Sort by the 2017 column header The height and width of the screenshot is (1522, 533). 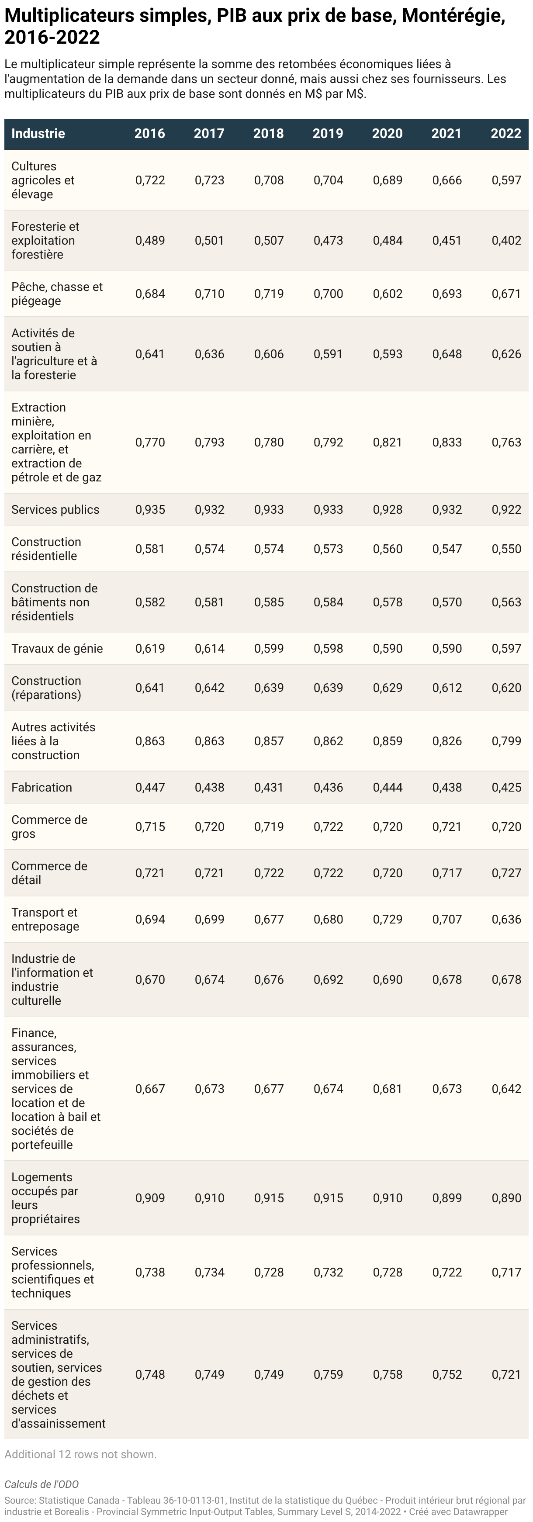click(209, 134)
